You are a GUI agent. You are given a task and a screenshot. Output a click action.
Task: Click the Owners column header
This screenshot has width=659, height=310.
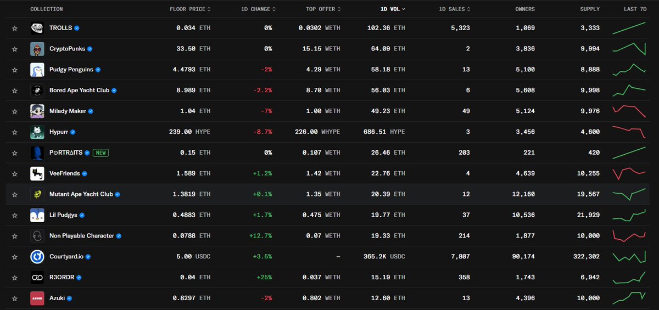coord(525,9)
